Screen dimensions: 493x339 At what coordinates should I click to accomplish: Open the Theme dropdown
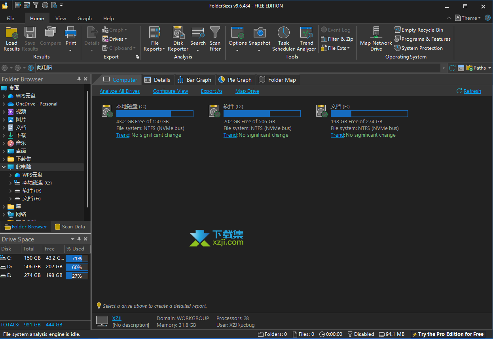tap(468, 18)
